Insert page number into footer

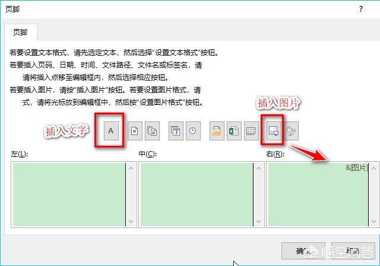135,131
